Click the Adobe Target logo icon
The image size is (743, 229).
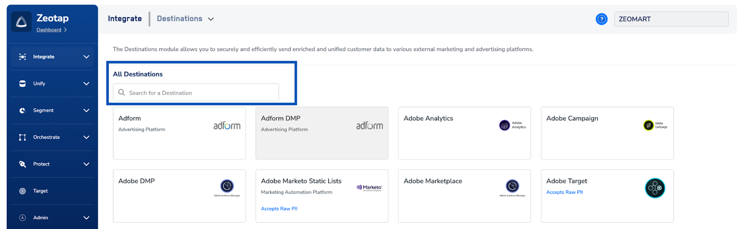(x=655, y=188)
